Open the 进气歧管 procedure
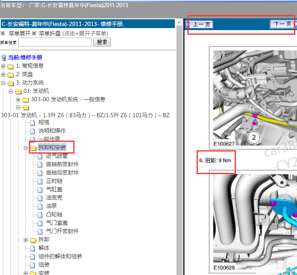 (x=57, y=156)
